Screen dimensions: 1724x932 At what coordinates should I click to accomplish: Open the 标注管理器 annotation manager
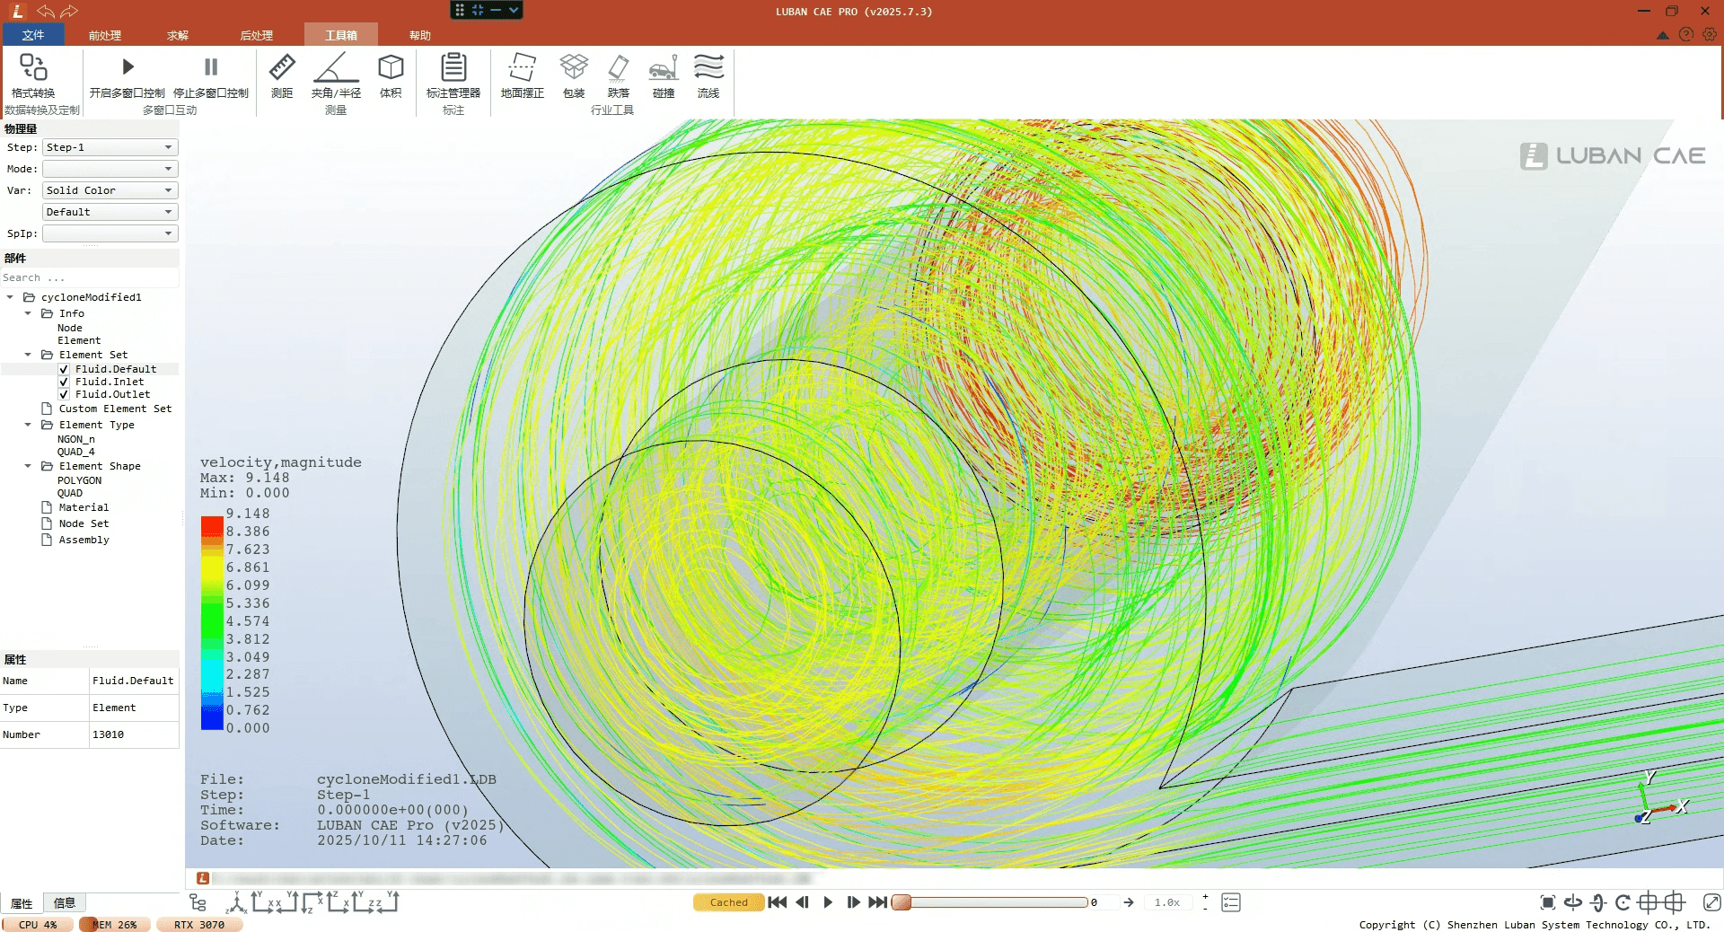(x=453, y=68)
